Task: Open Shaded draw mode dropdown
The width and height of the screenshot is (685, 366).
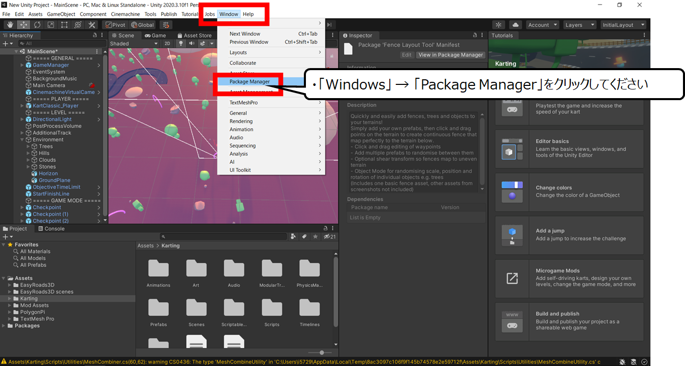Action: coord(134,44)
